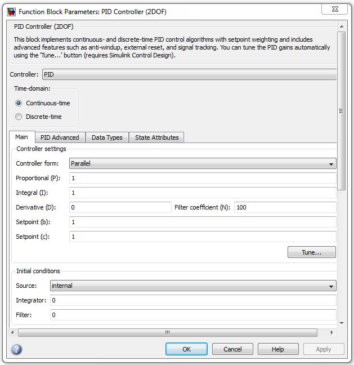Viewport: 354px width, 365px height.
Task: Click the blue question mark help icon
Action: [16, 349]
